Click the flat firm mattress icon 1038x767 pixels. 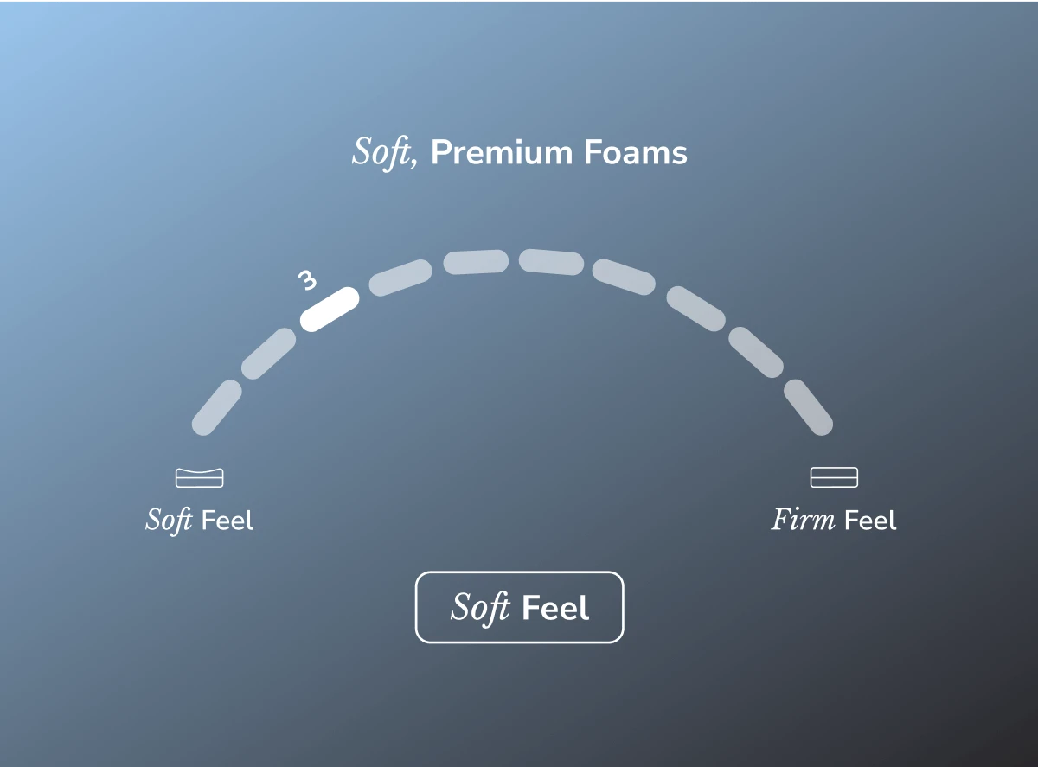pos(834,477)
